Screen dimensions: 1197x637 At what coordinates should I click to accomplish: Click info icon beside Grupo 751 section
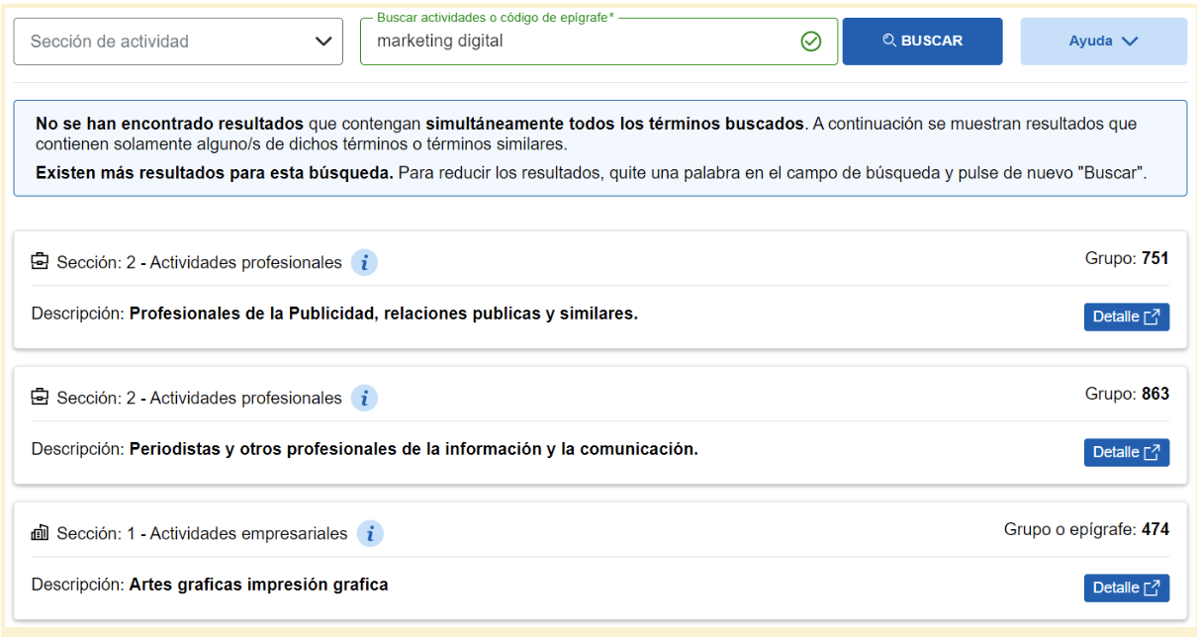click(364, 263)
